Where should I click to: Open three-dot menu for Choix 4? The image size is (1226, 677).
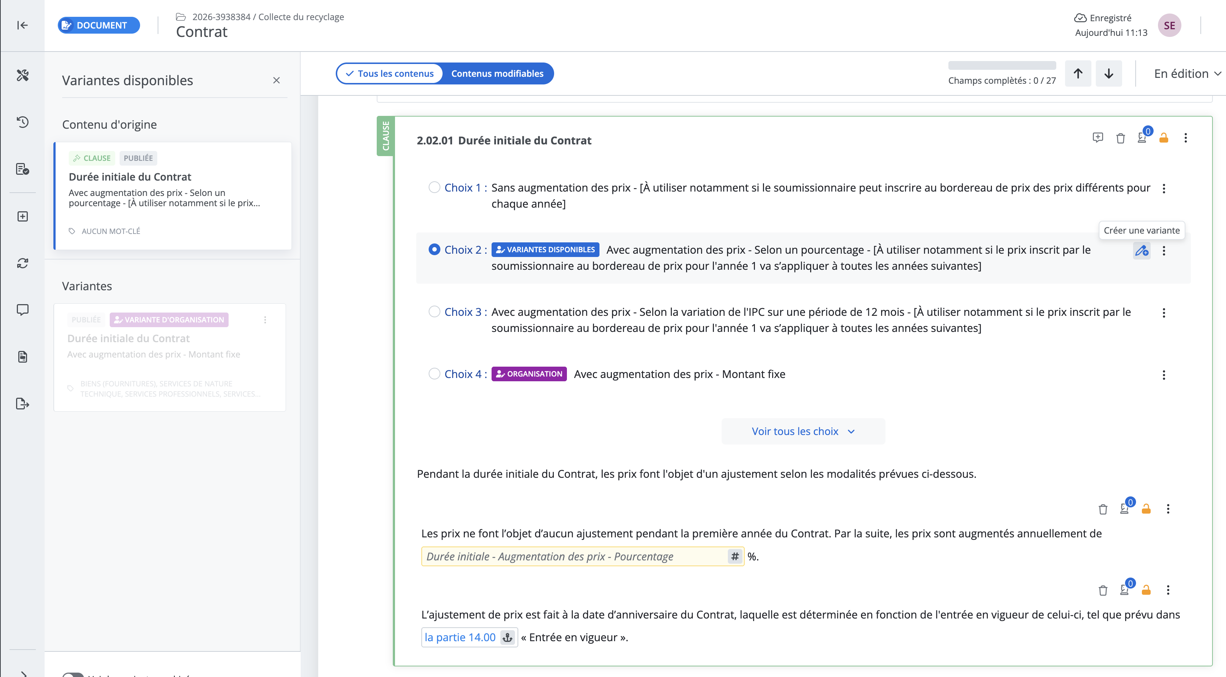click(1164, 375)
